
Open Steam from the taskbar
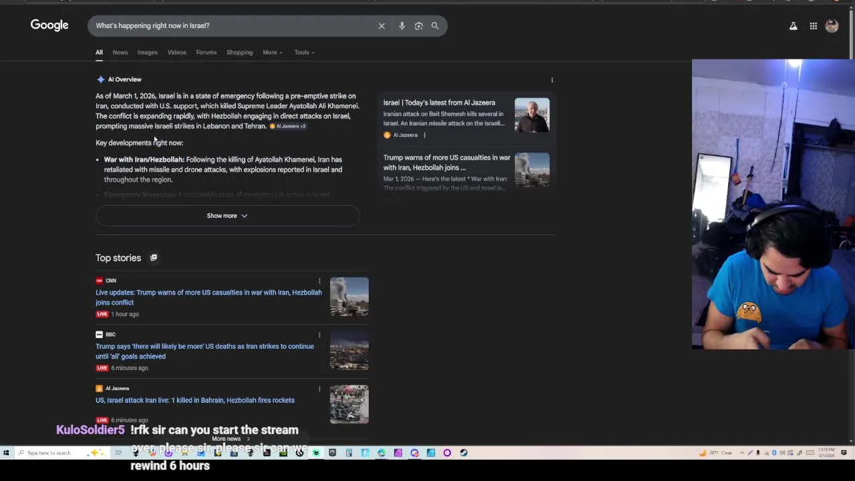(x=464, y=453)
